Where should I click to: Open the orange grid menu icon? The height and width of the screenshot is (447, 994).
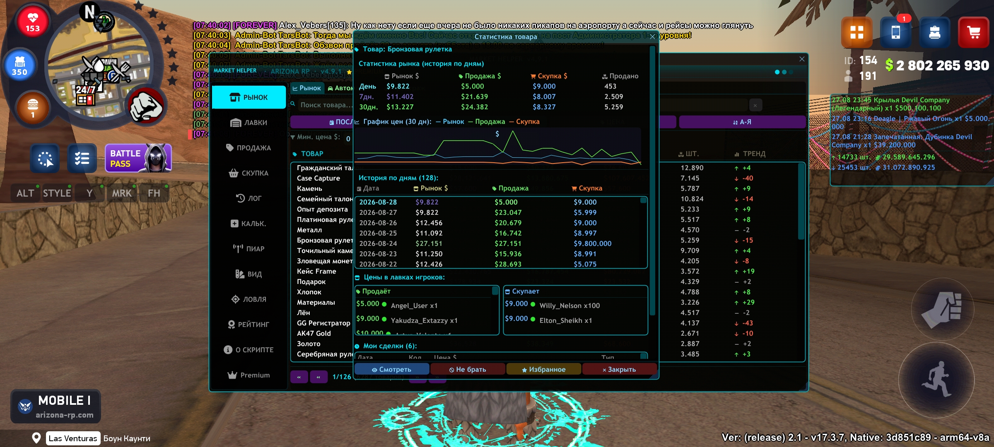(856, 32)
